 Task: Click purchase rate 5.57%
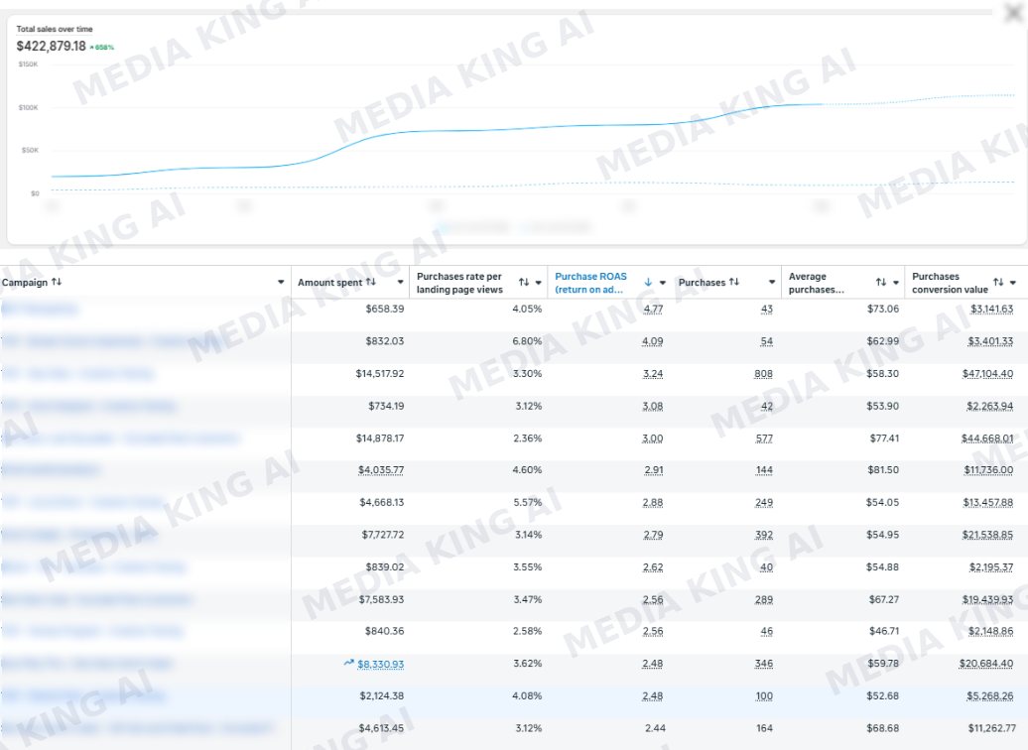[527, 502]
